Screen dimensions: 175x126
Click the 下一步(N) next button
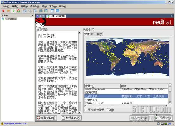click(163, 118)
